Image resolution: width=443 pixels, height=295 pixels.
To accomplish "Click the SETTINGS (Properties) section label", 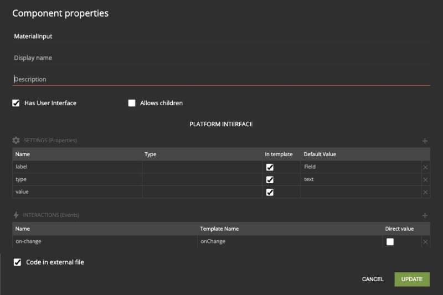I will [x=50, y=140].
